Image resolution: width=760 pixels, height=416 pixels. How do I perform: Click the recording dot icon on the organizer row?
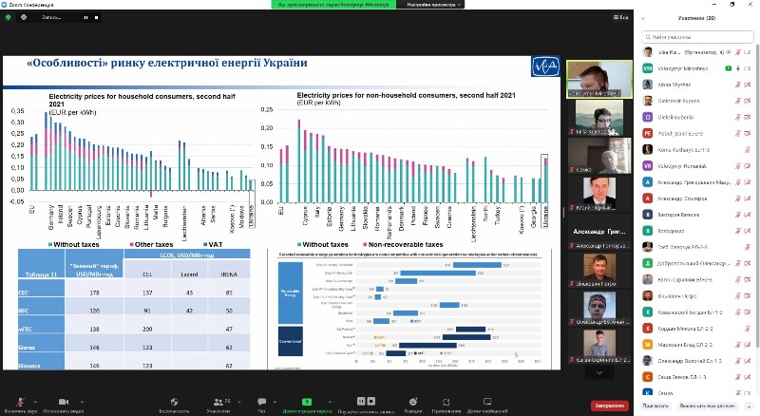(x=729, y=52)
